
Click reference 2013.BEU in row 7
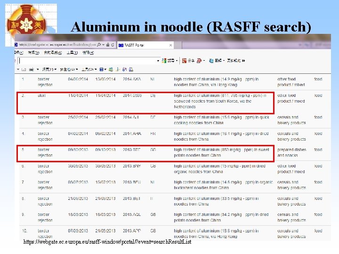[x=132, y=183]
